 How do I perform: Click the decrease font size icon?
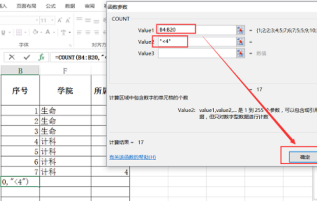tap(68, 20)
